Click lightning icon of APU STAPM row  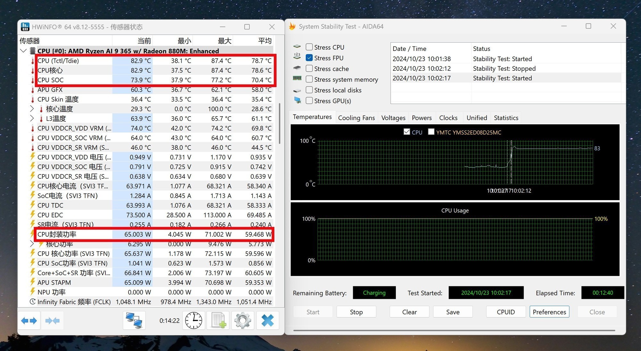[33, 282]
